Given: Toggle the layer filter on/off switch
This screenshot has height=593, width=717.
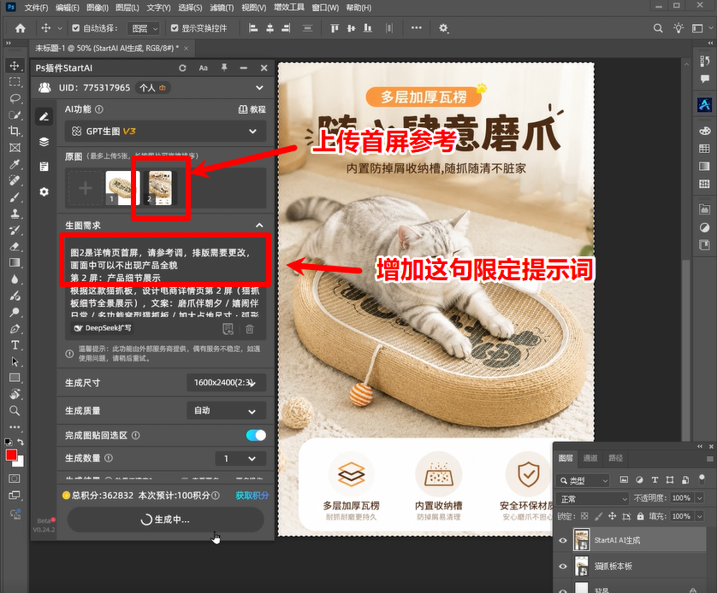Looking at the screenshot, I should (x=702, y=479).
